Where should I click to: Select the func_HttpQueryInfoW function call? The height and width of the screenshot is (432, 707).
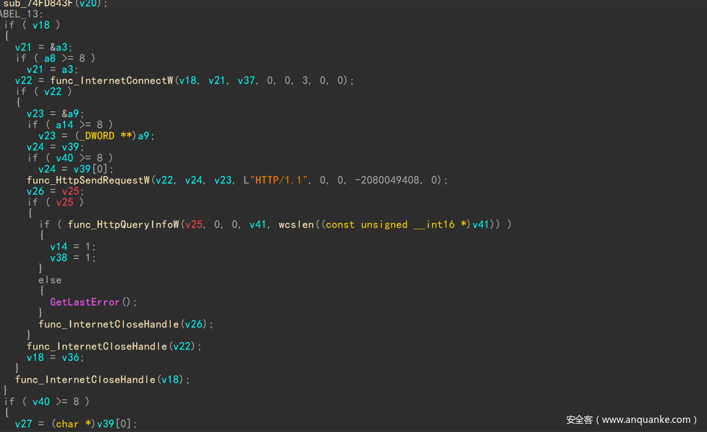(123, 225)
